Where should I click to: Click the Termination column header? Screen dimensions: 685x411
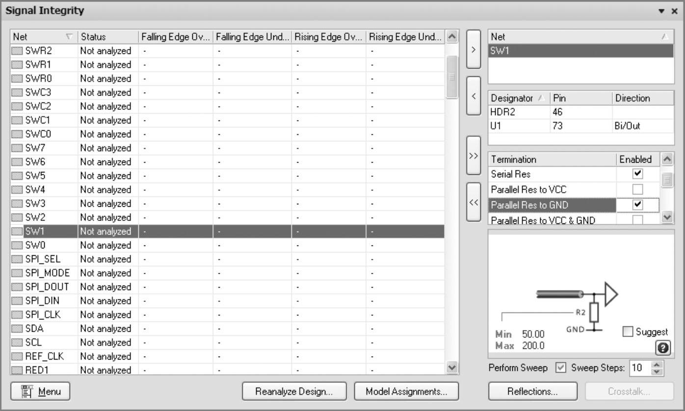pos(553,159)
